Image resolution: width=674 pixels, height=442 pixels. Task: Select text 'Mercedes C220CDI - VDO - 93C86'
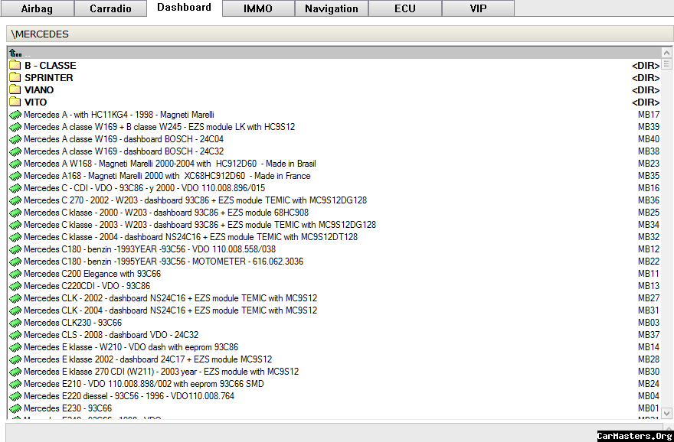click(x=87, y=286)
